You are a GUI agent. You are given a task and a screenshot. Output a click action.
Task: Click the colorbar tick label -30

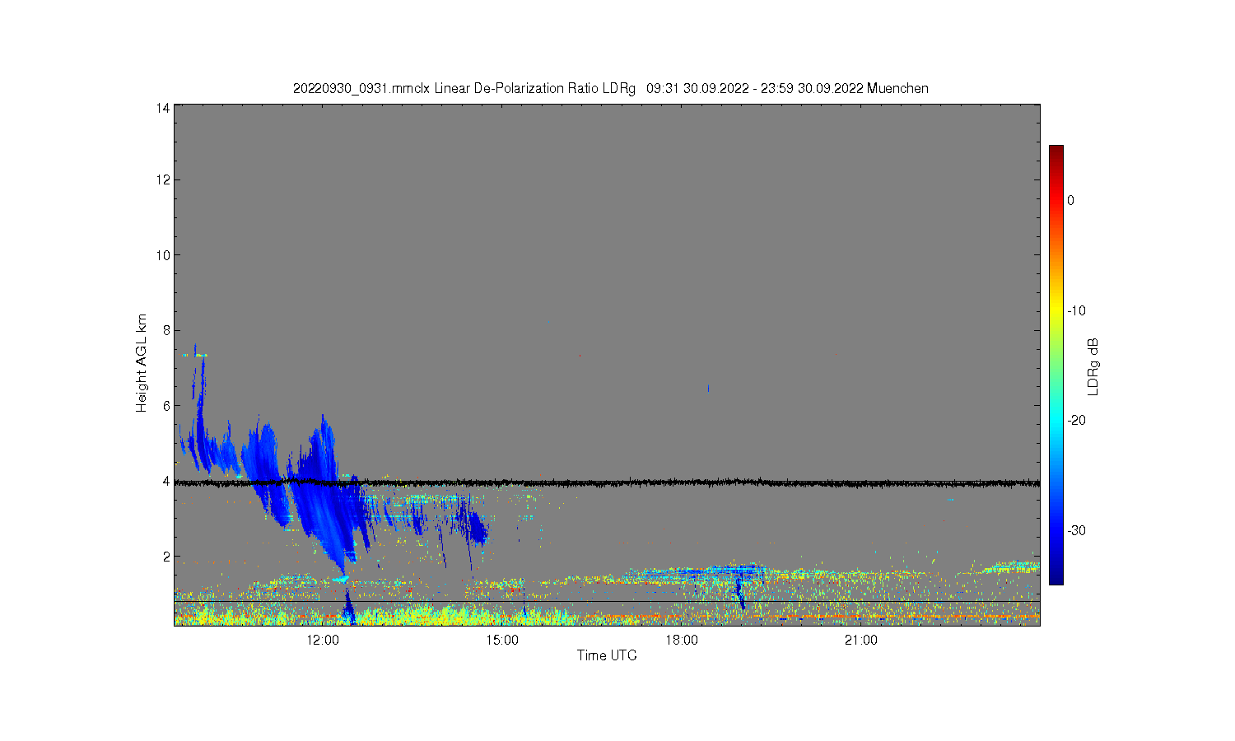pos(1076,530)
